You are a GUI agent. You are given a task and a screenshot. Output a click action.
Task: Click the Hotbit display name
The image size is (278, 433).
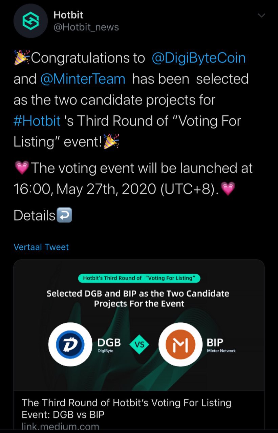tap(68, 15)
